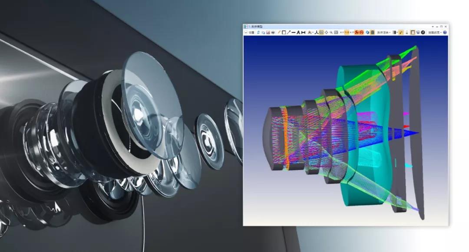Select the pan move arrows tool
This screenshot has height=252, width=469.
326,32
